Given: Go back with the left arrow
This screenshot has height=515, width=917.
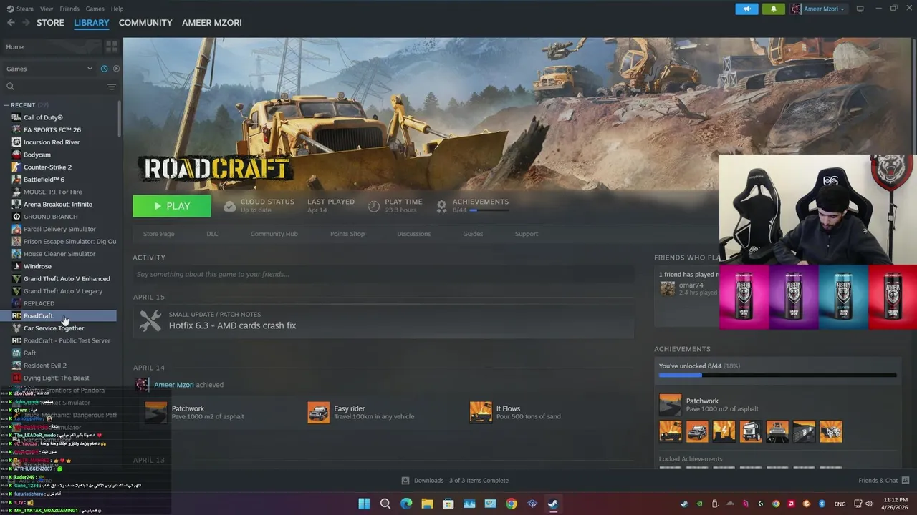Looking at the screenshot, I should [x=11, y=23].
